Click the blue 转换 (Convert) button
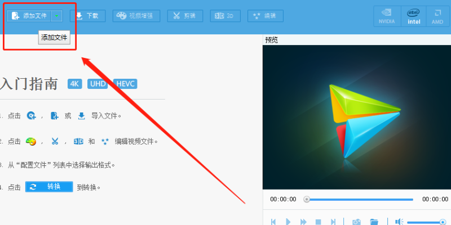 coord(49,187)
